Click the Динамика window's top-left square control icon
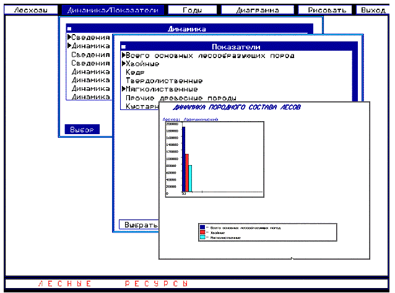The width and height of the screenshot is (395, 293). point(70,29)
